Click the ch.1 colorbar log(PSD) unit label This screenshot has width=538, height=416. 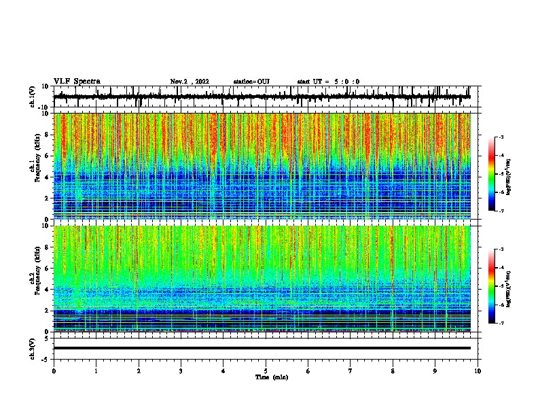pos(508,177)
